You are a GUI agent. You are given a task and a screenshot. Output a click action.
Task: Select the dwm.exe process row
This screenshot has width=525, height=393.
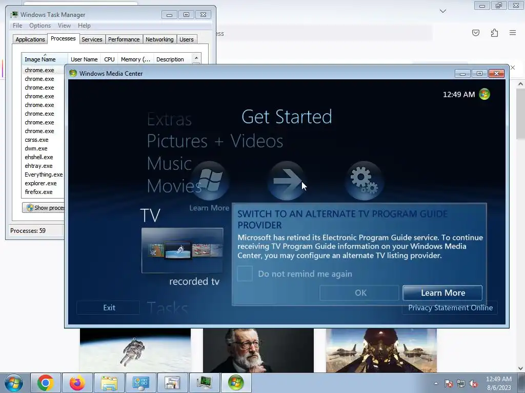[43, 148]
